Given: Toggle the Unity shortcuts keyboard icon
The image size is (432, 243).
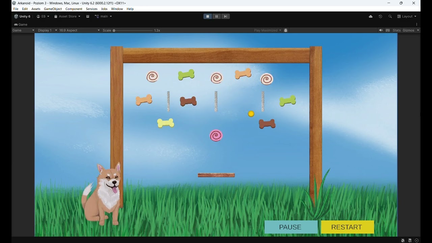Looking at the screenshot, I should (388, 30).
